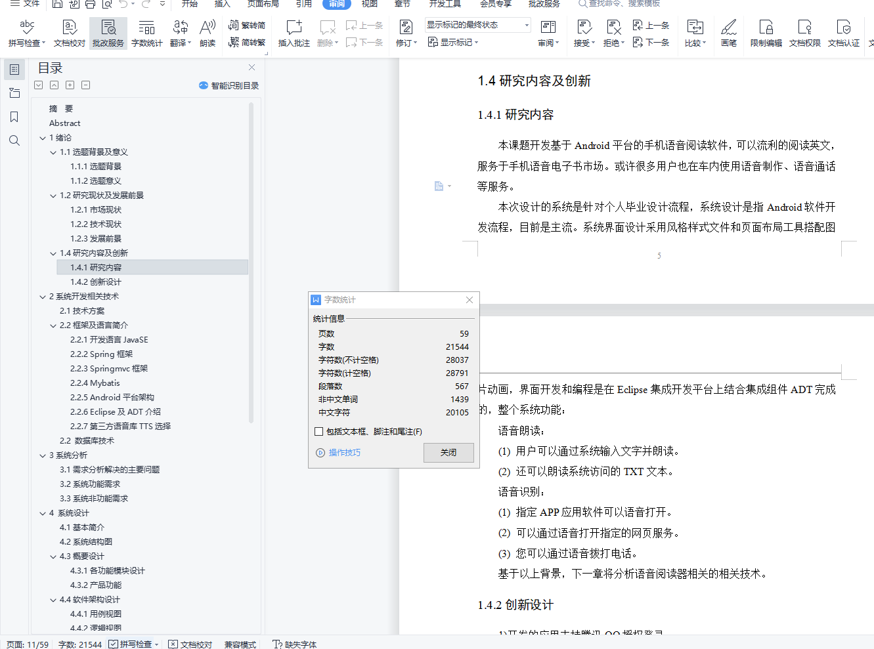This screenshot has height=649, width=874.
Task: Start the 朗读 read-aloud tool
Action: [x=208, y=33]
